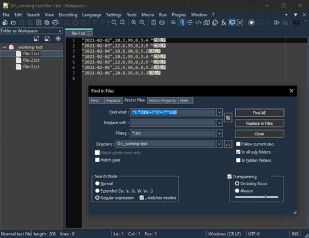Run macro multiple times fast-forward icon
This screenshot has width=309, height=238.
click(x=276, y=23)
